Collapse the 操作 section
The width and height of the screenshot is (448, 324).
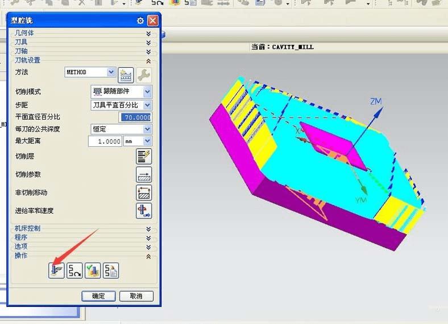(x=148, y=256)
